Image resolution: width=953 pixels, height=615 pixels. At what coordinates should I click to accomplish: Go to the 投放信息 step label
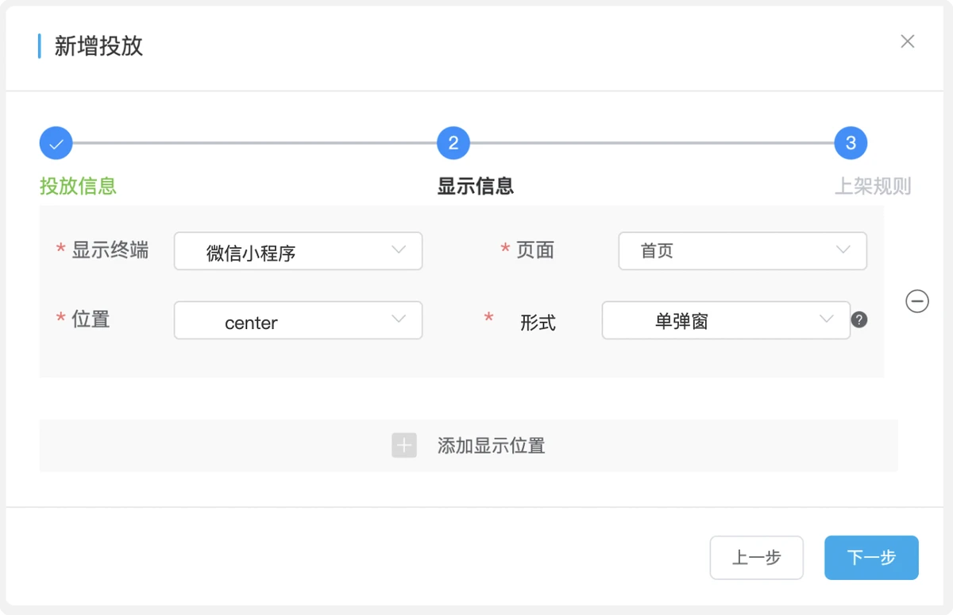click(78, 186)
